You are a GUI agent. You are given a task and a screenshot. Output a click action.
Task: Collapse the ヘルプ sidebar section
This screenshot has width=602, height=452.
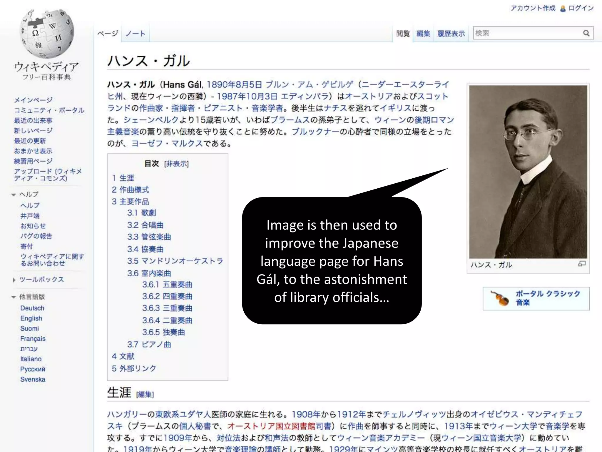(x=14, y=195)
